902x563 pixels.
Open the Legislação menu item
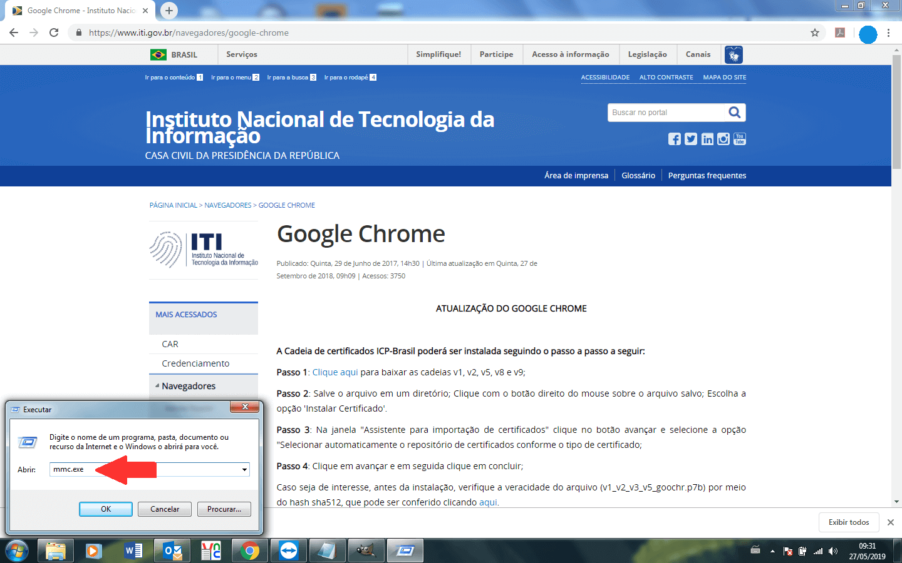point(648,54)
